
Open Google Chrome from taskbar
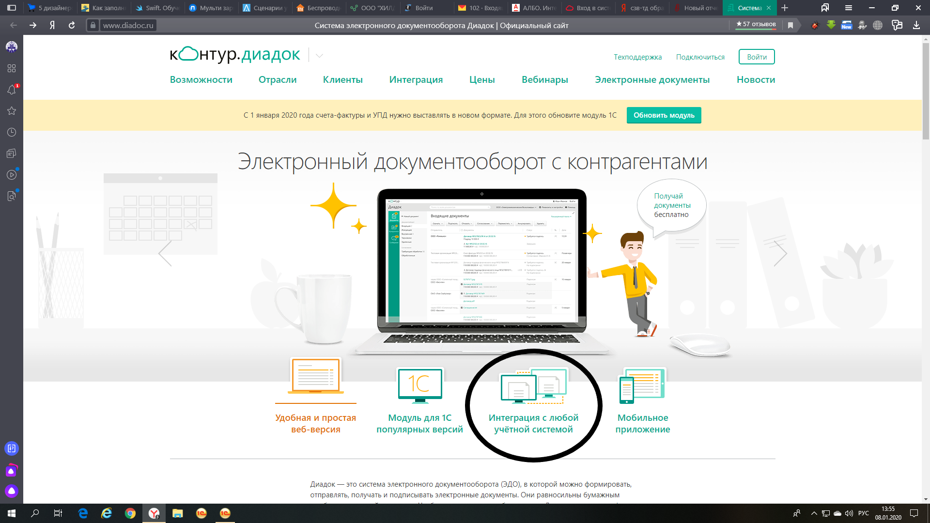[130, 513]
